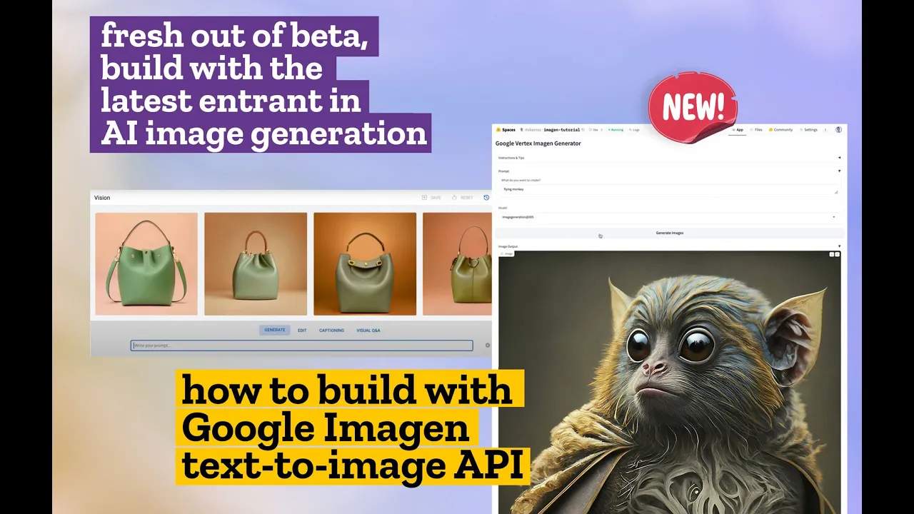Click the RESET button in Vision panel
Image resolution: width=914 pixels, height=514 pixels.
coord(462,198)
